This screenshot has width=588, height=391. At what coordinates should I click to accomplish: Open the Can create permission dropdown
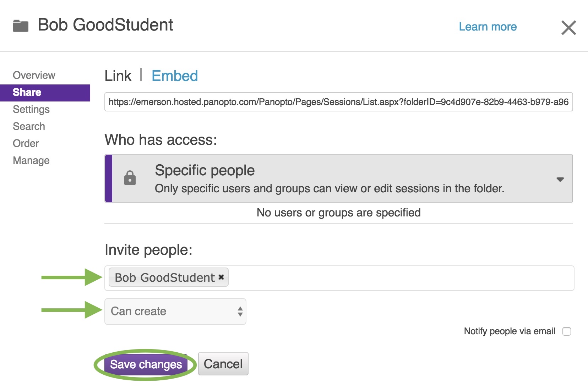click(x=175, y=311)
